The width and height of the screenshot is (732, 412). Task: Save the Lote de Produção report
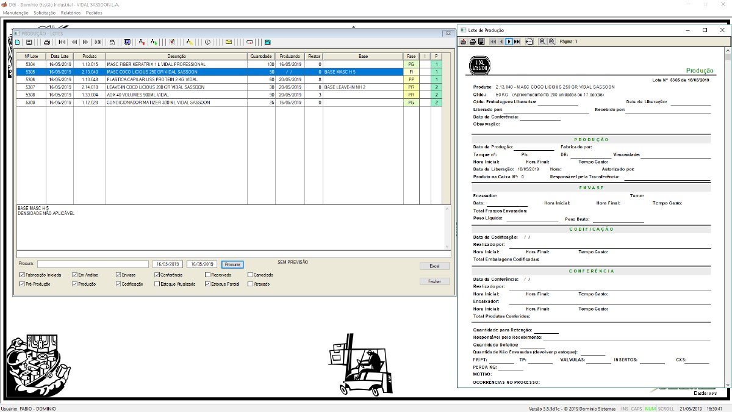coord(481,42)
